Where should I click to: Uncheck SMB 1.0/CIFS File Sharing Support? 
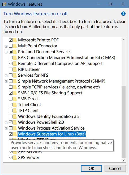click(x=11, y=93)
